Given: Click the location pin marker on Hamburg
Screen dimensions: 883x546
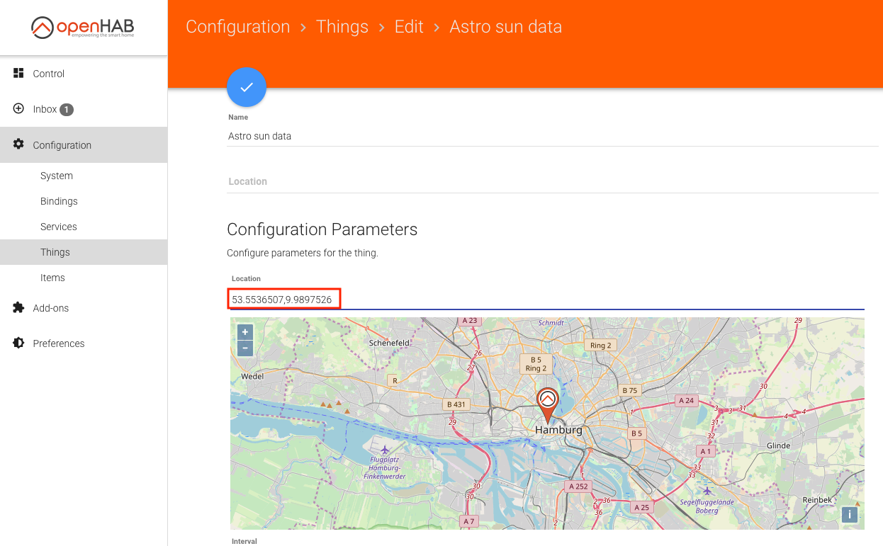Looking at the screenshot, I should tap(547, 404).
